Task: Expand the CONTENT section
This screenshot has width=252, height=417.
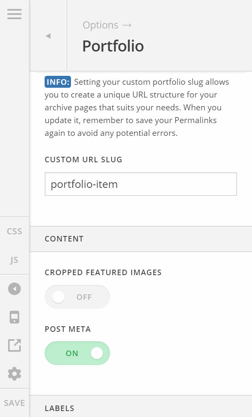Action: coord(64,239)
